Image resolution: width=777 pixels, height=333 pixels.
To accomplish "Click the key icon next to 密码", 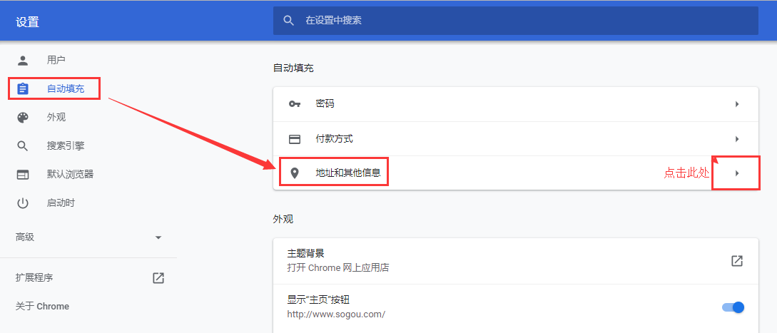I will pyautogui.click(x=295, y=104).
